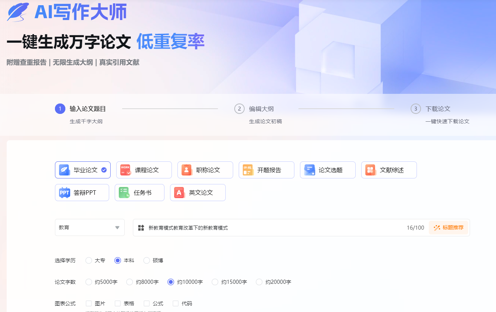Click the AI写作大师 title text
The height and width of the screenshot is (312, 496).
[x=81, y=12]
